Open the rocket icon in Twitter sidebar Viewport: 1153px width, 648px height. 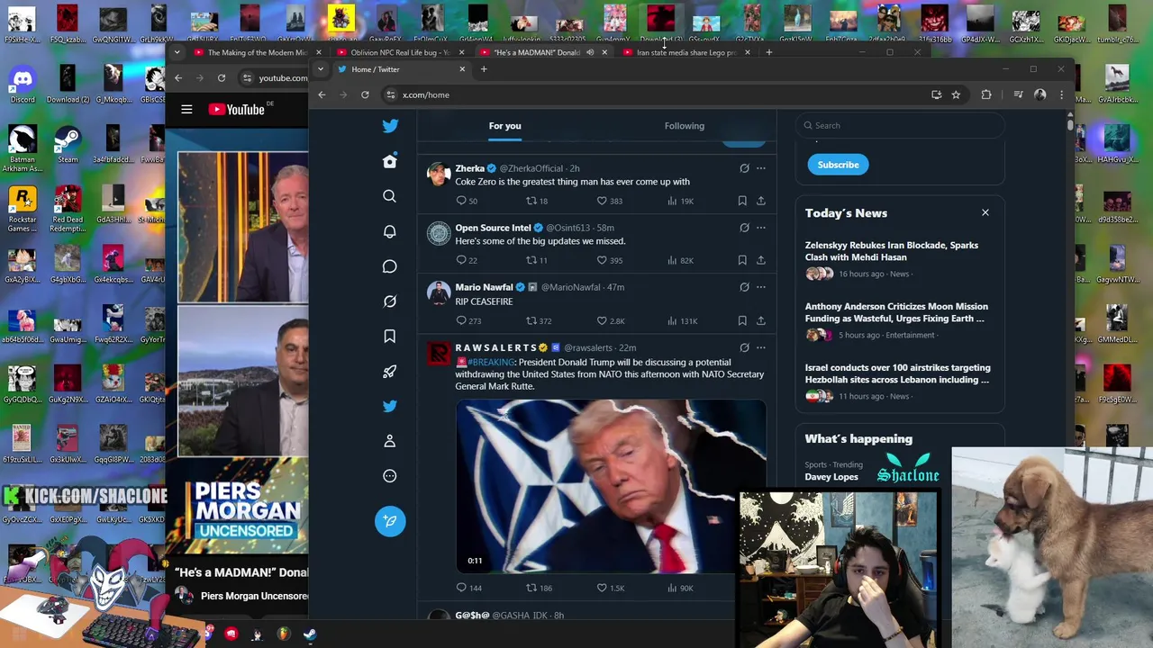[x=390, y=371]
